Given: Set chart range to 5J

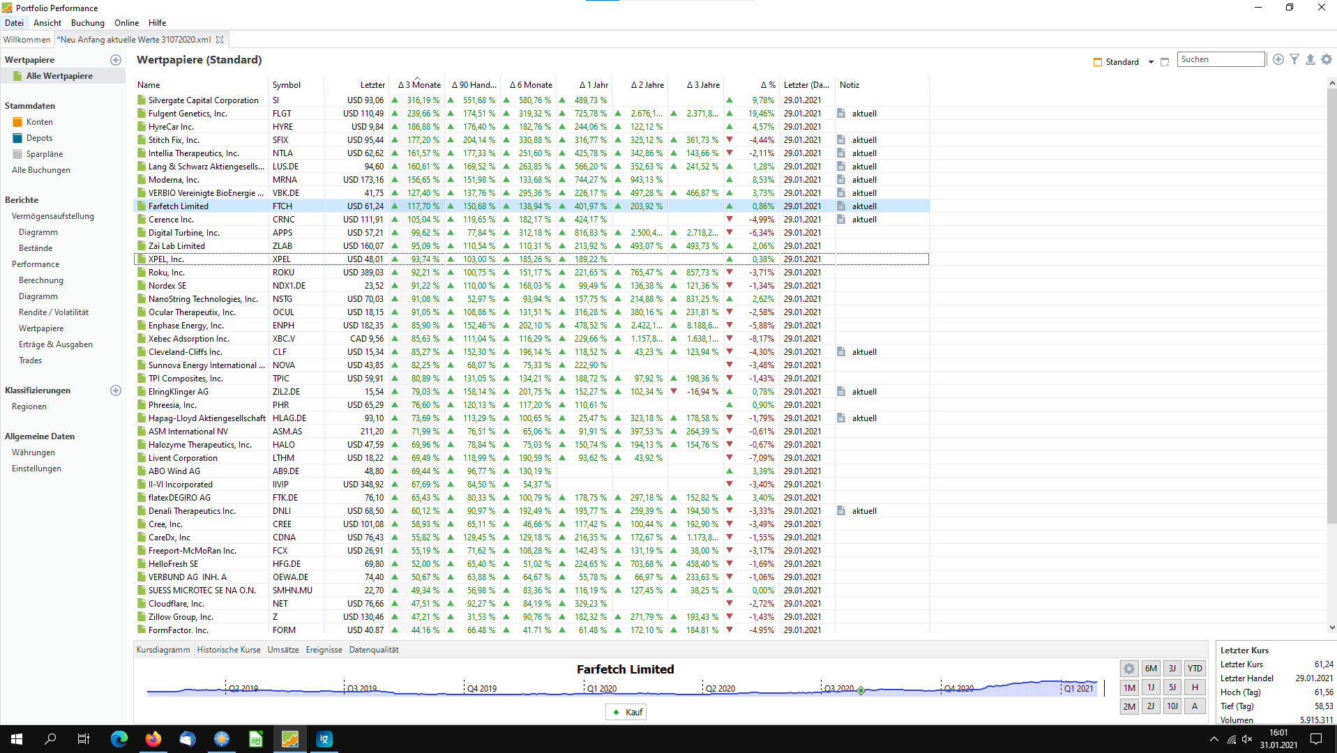Looking at the screenshot, I should tap(1172, 687).
